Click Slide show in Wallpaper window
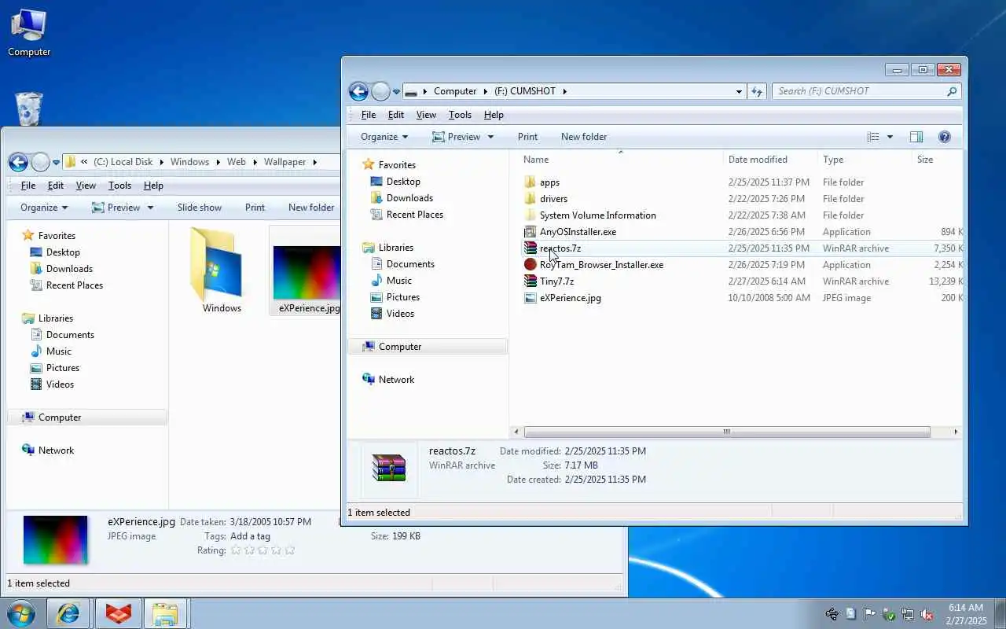This screenshot has width=1006, height=629. [x=200, y=208]
